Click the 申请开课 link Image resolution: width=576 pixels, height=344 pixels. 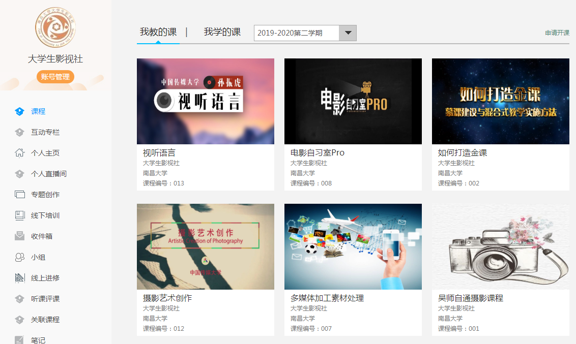(557, 33)
